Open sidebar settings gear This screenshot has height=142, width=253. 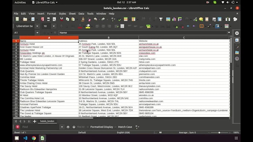click(237, 33)
